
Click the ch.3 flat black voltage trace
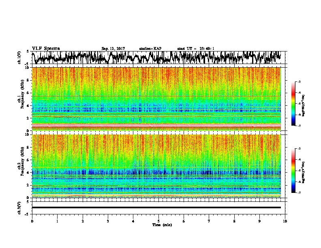156,207
